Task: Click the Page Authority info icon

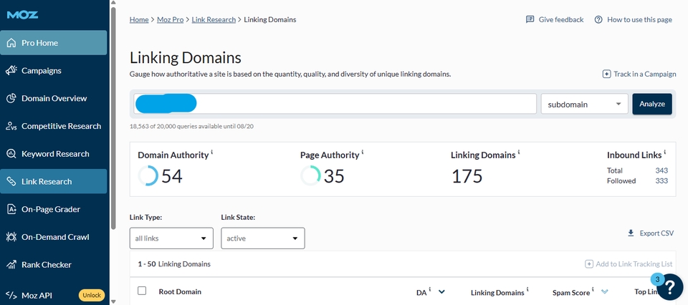Action: [363, 152]
